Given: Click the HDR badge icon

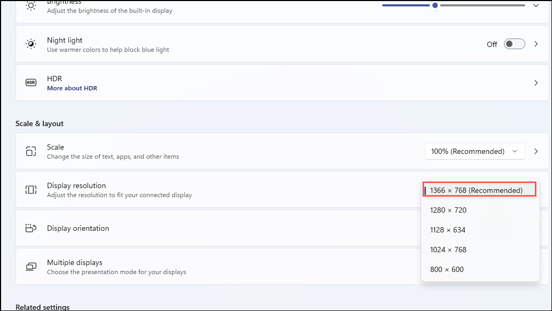Looking at the screenshot, I should (30, 82).
